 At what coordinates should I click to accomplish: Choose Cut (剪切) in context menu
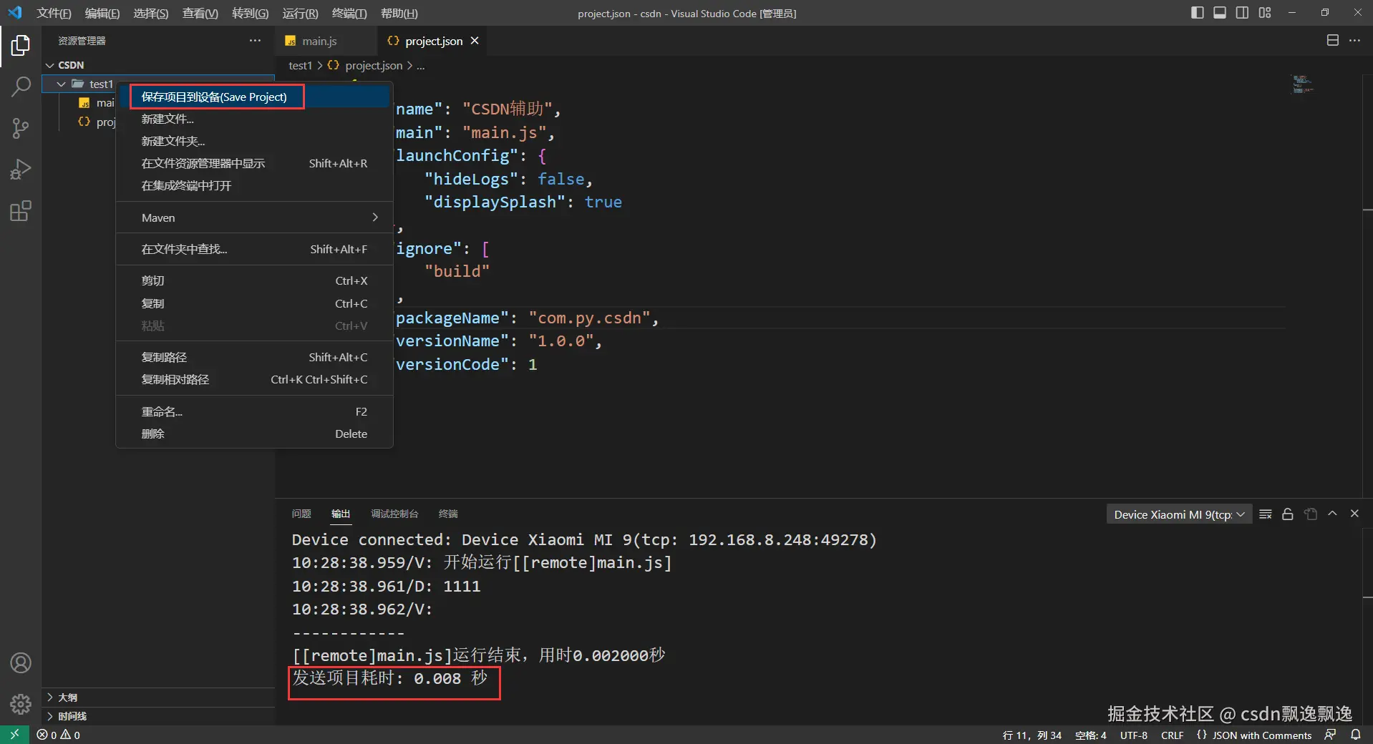tap(254, 280)
